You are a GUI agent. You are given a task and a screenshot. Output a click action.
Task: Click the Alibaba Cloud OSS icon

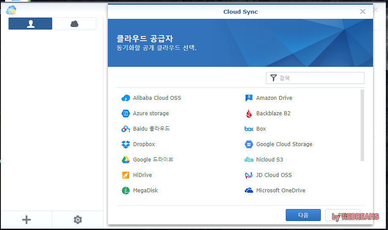(x=126, y=98)
